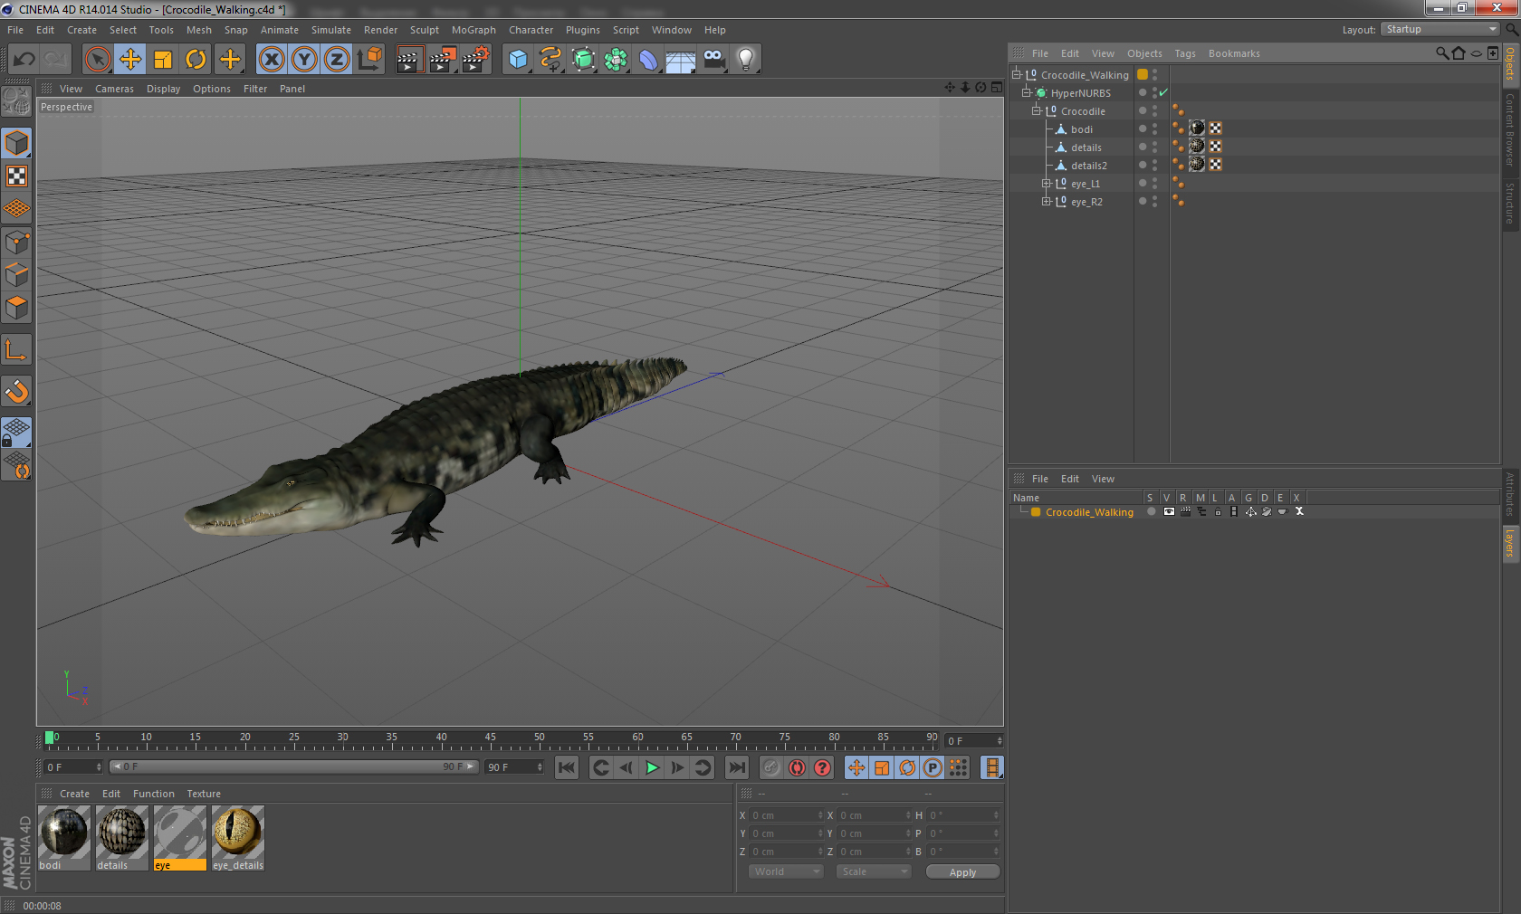
Task: Activate the Move tool
Action: (130, 60)
